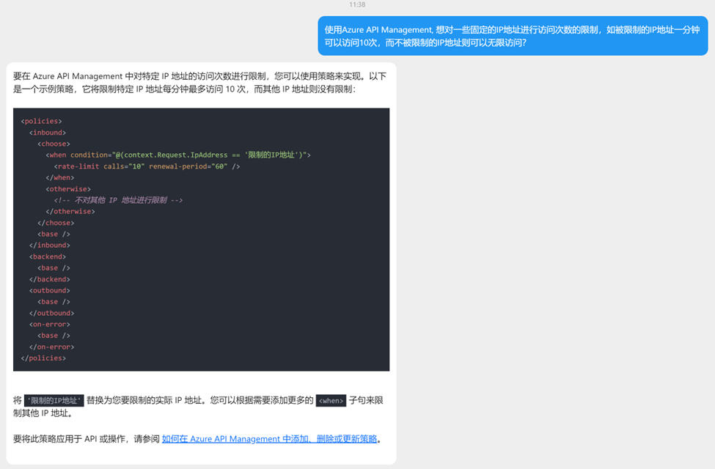The width and height of the screenshot is (715, 469).
Task: Click the opening <inbound> tag in code
Action: (x=48, y=133)
